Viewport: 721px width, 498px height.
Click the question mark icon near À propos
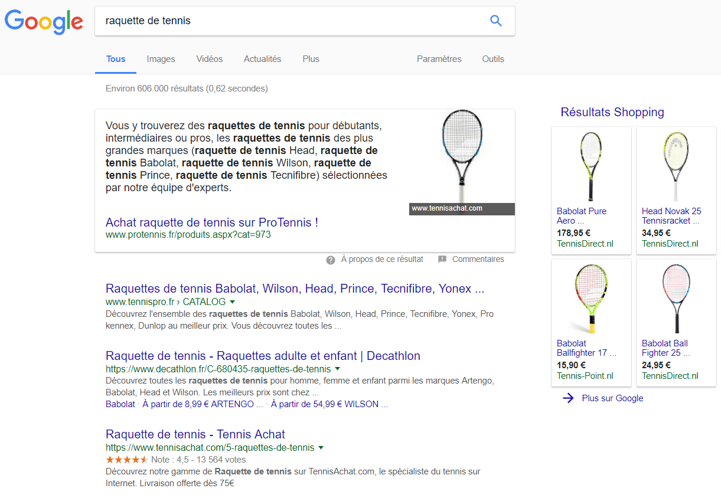click(x=331, y=260)
